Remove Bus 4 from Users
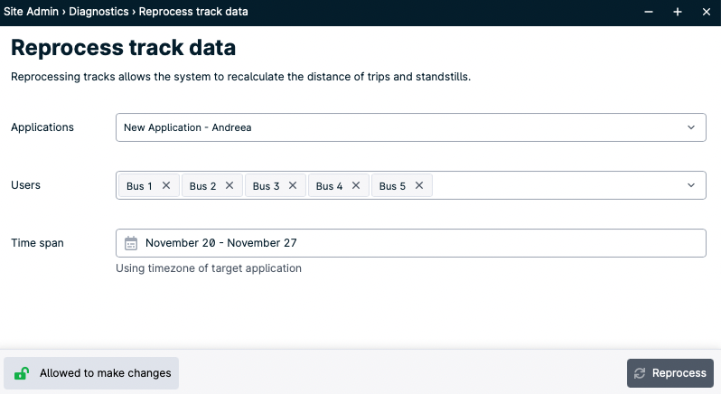 [355, 185]
